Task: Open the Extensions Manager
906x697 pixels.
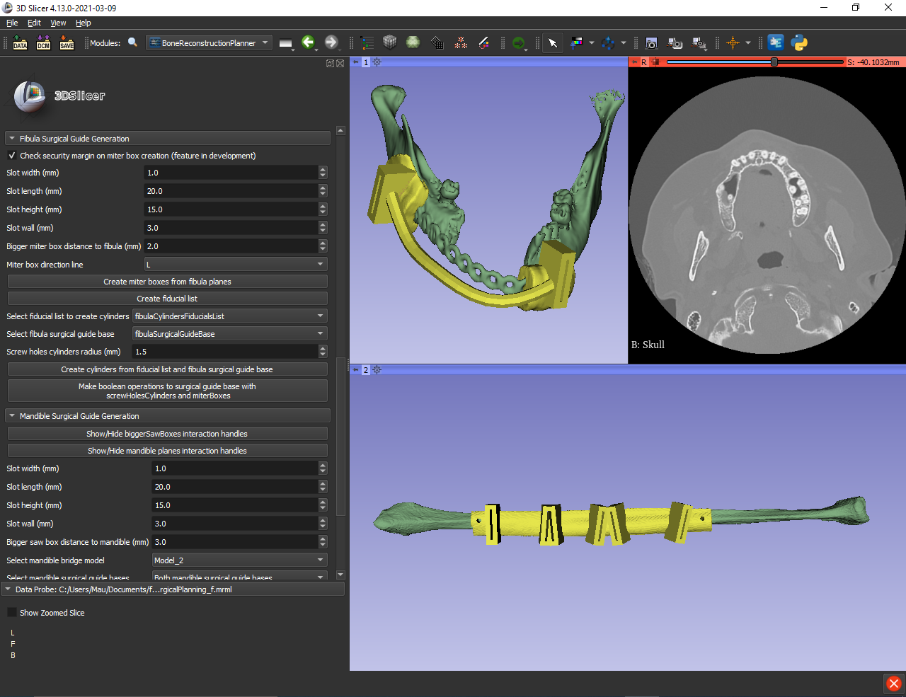Action: 776,42
